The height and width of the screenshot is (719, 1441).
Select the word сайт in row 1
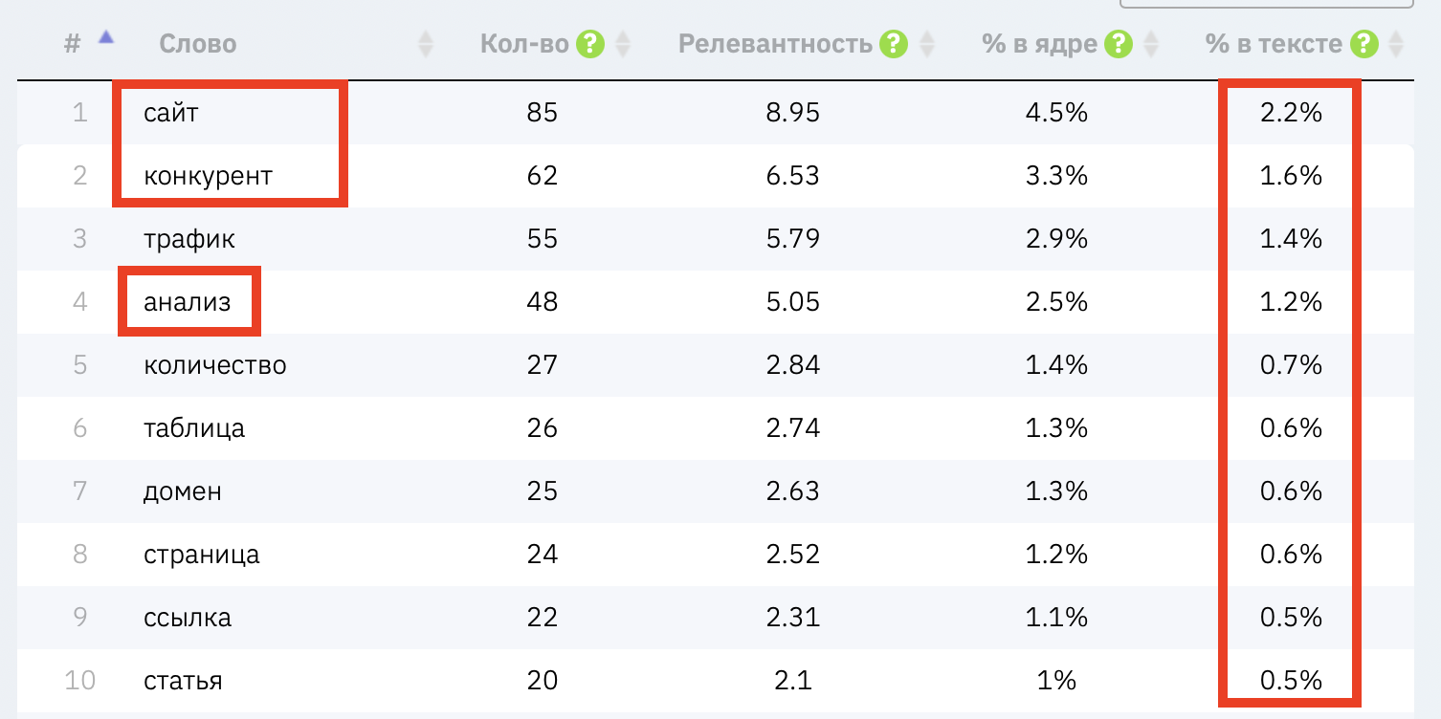pyautogui.click(x=171, y=113)
